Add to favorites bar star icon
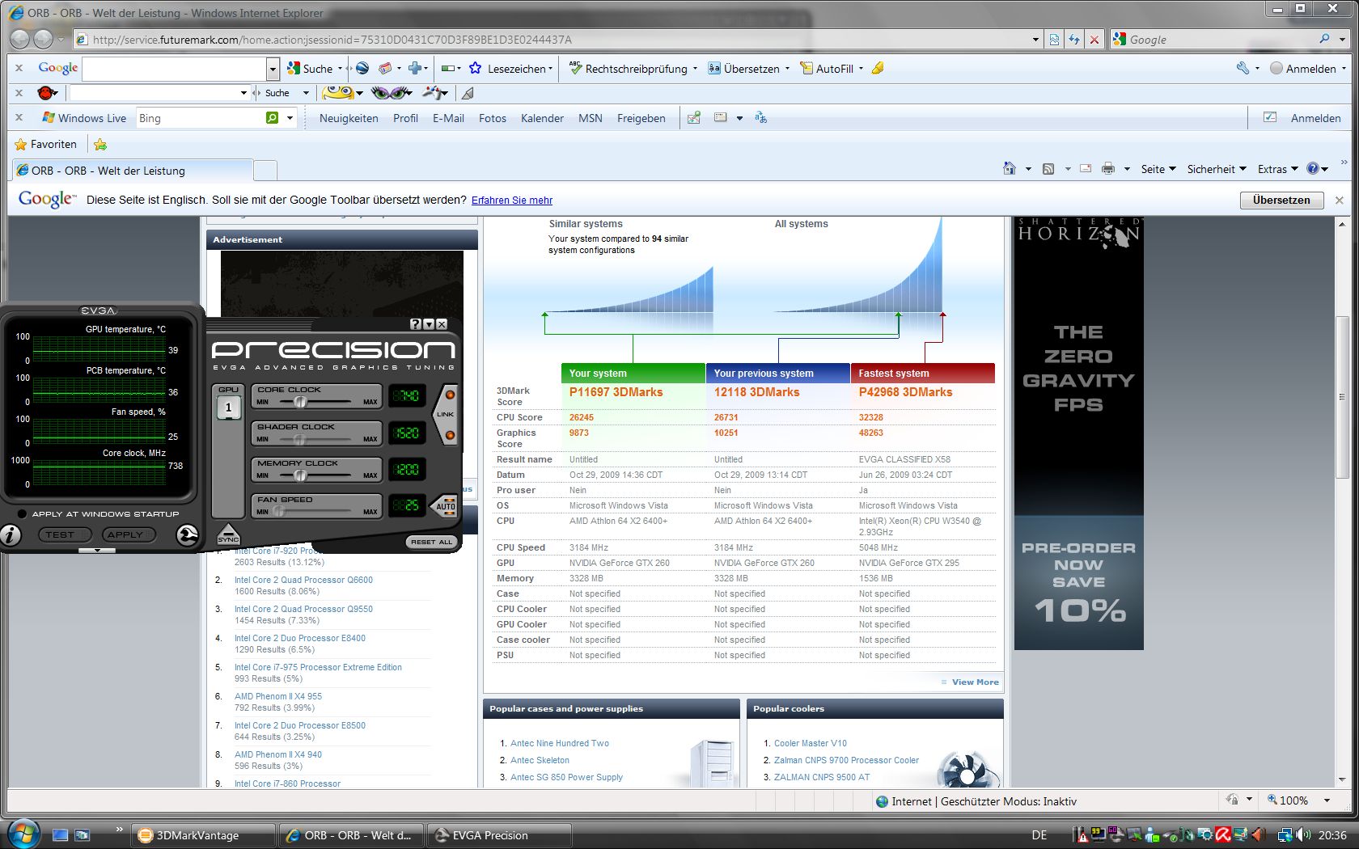Image resolution: width=1359 pixels, height=849 pixels. coord(100,144)
